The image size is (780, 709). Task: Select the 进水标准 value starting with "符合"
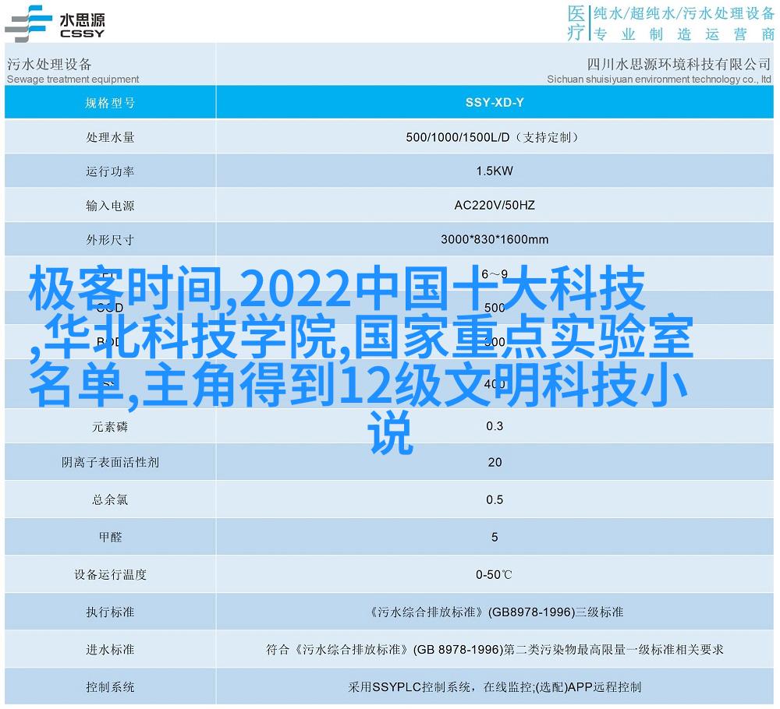495,649
